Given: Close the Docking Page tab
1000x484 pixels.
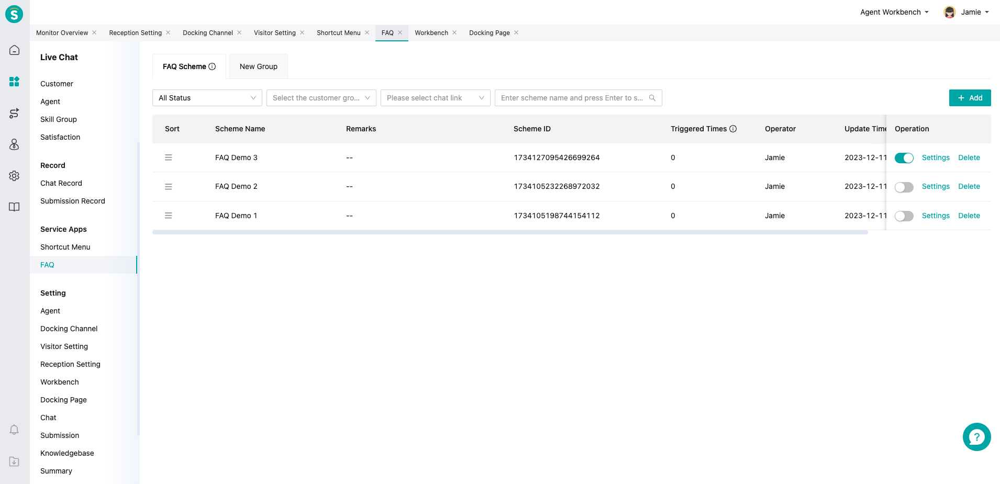Looking at the screenshot, I should (516, 32).
